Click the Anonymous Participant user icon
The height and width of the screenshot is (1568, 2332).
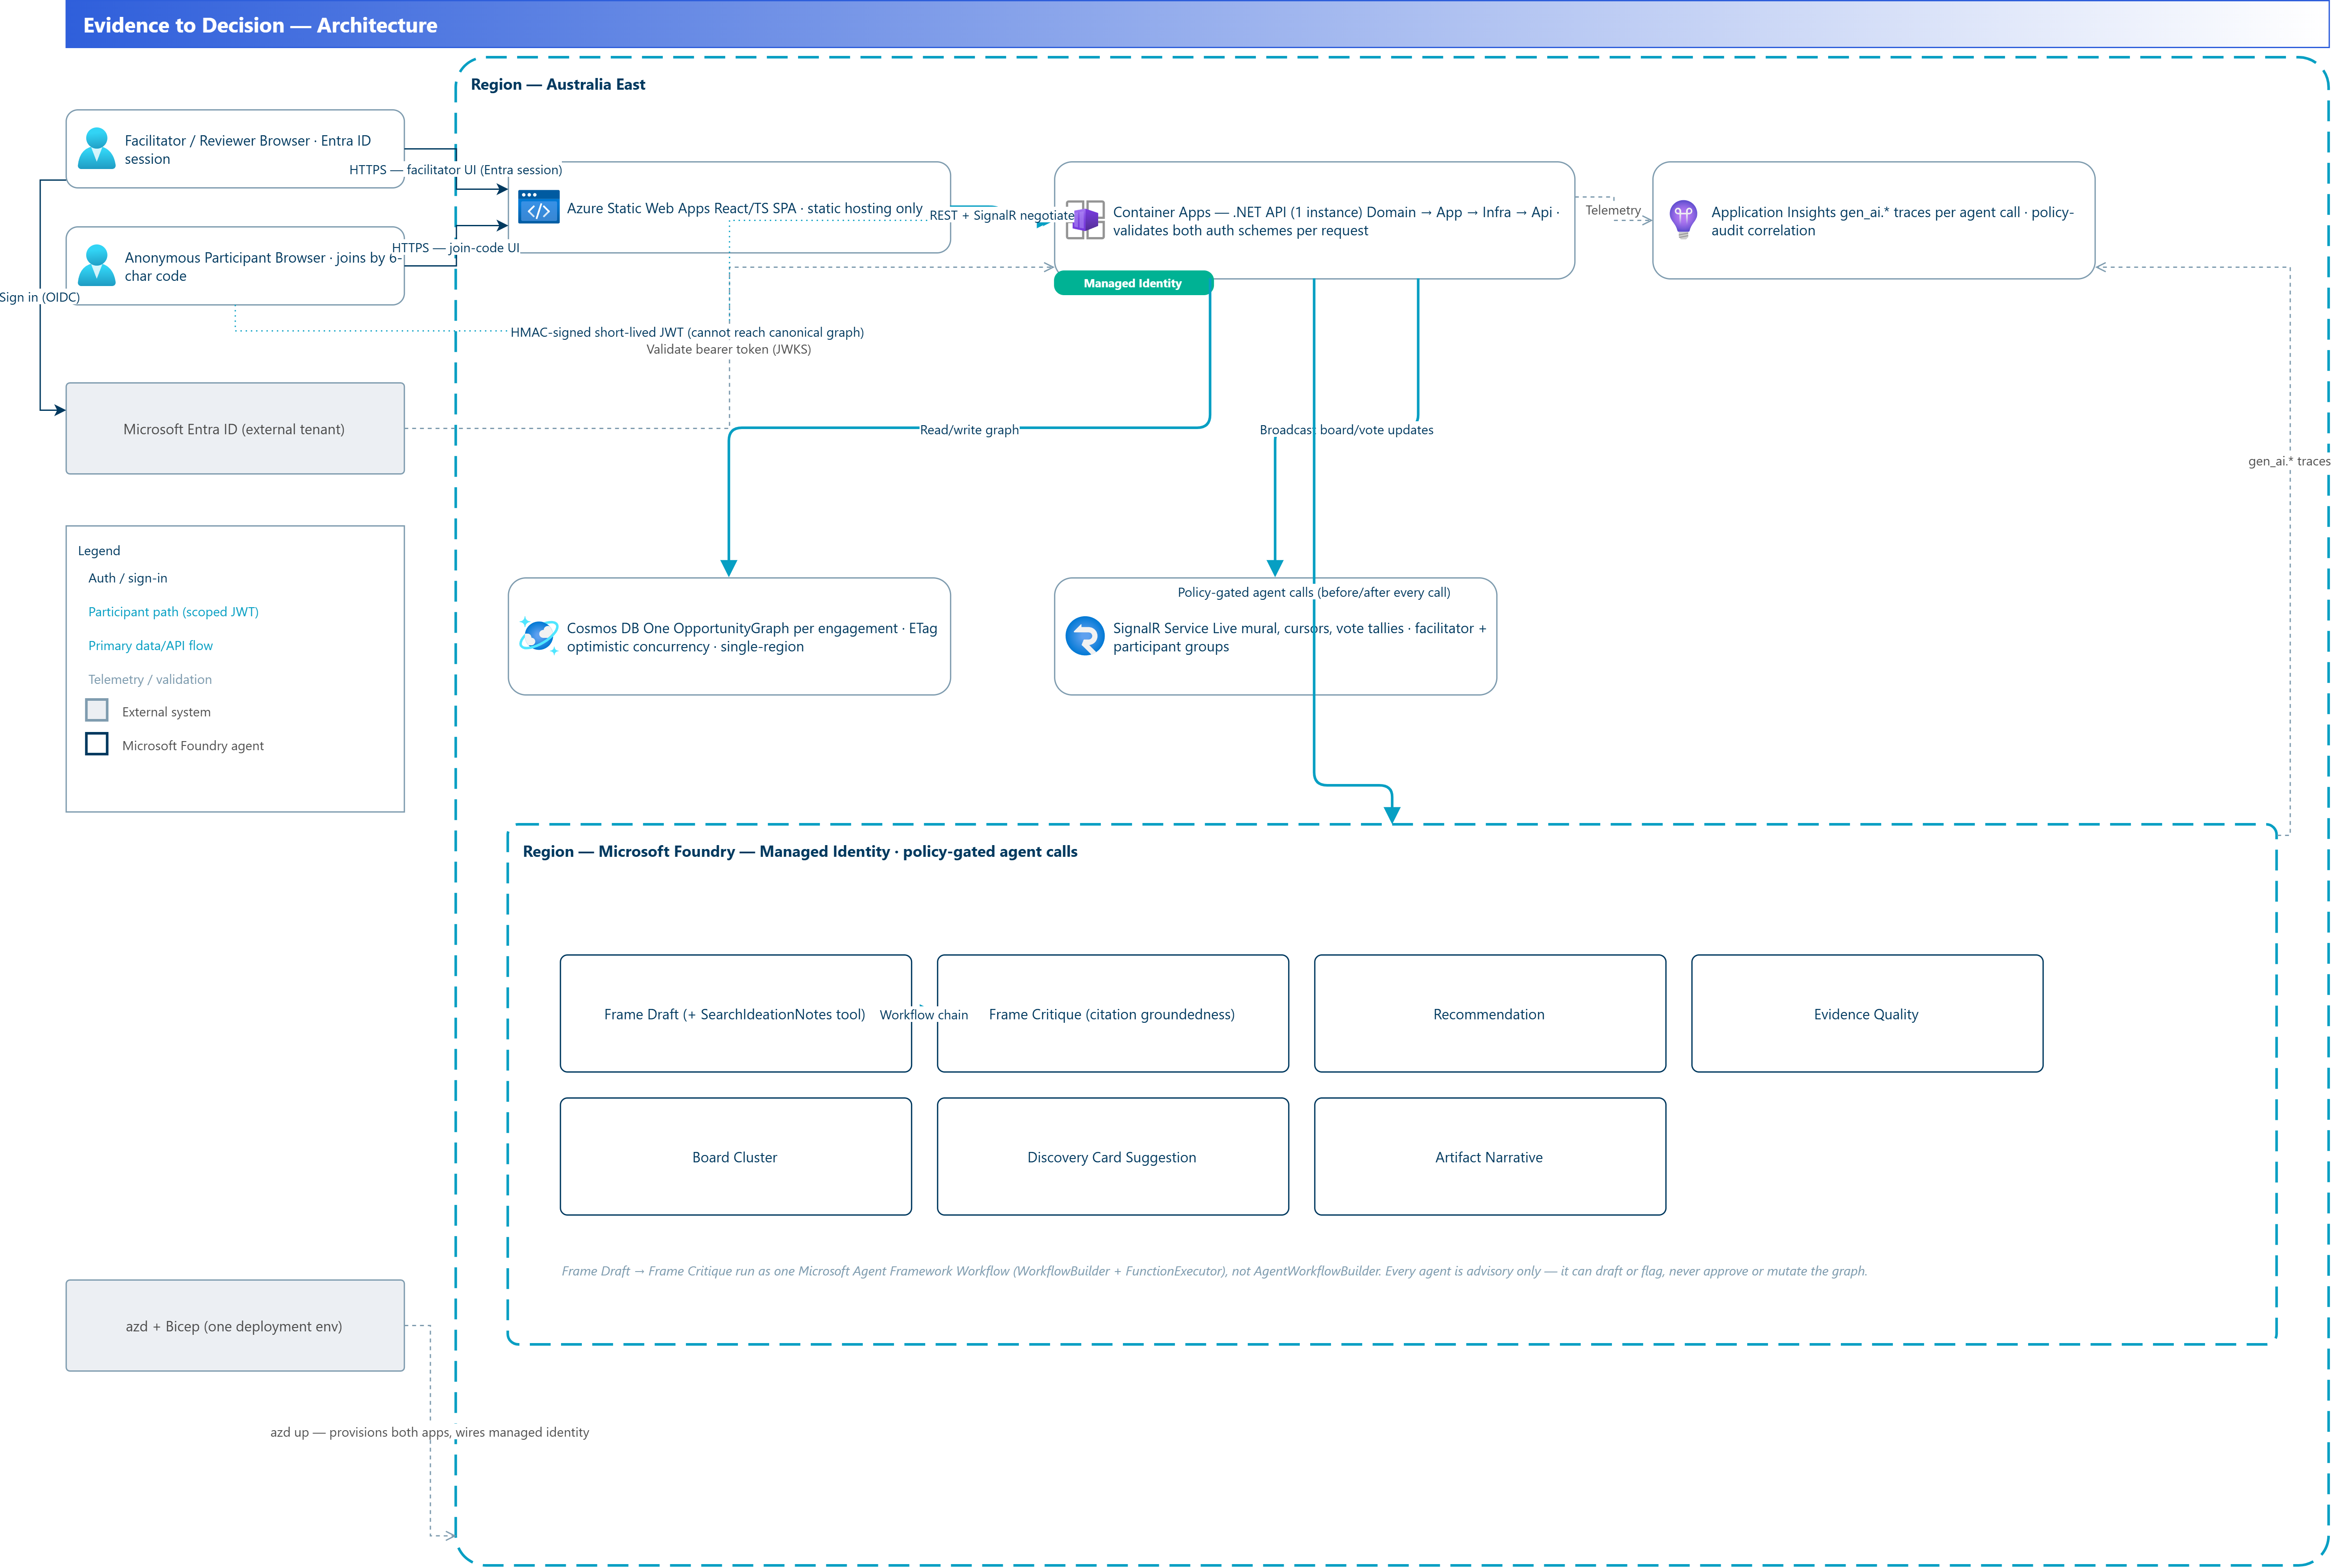tap(96, 265)
